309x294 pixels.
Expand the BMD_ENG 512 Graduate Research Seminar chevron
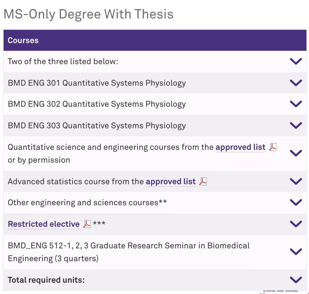pyautogui.click(x=296, y=251)
